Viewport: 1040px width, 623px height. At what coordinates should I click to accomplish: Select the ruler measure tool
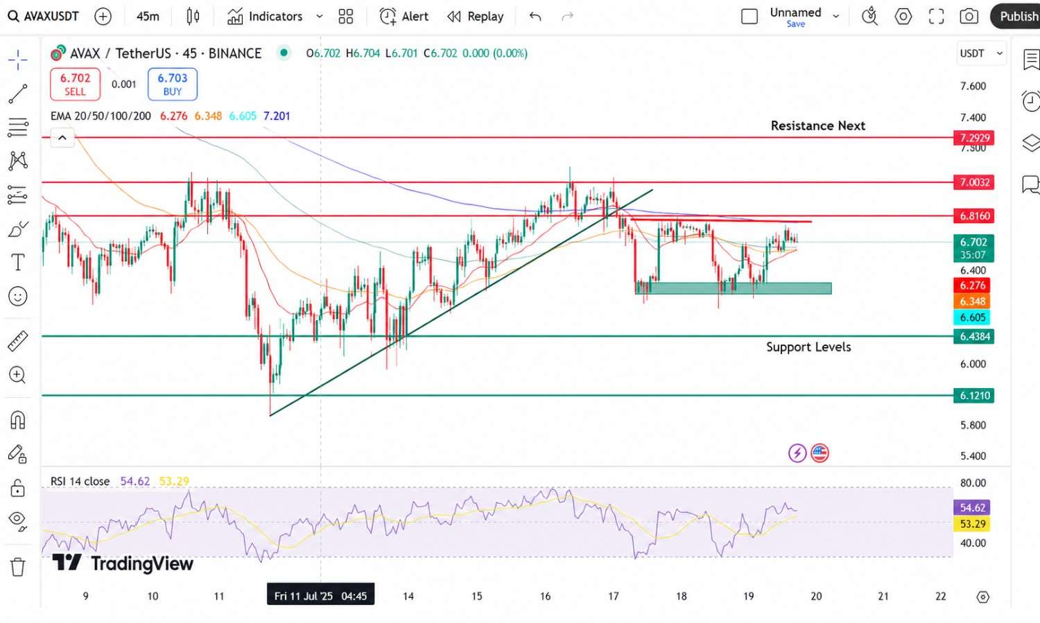18,341
